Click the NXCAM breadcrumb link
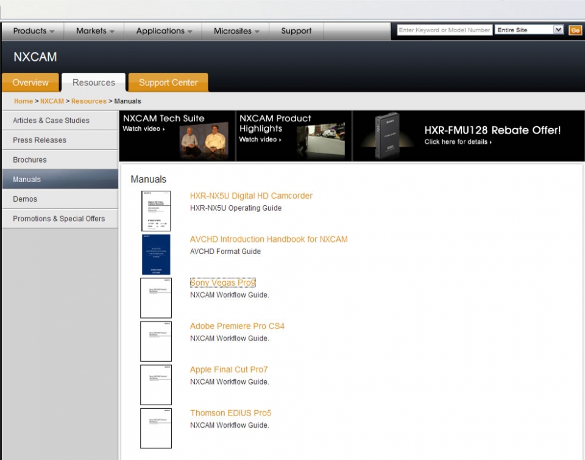This screenshot has width=585, height=460. pos(52,101)
